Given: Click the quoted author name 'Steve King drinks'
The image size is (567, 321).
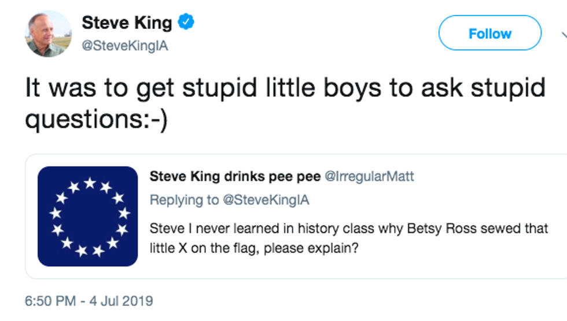Looking at the screenshot, I should coord(234,176).
